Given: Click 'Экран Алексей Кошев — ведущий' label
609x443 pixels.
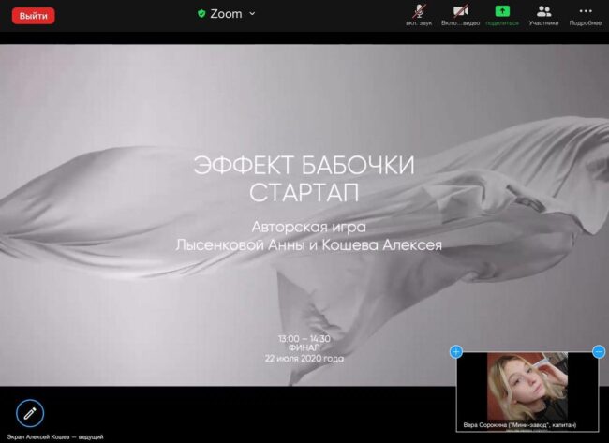Looking at the screenshot, I should (54, 436).
